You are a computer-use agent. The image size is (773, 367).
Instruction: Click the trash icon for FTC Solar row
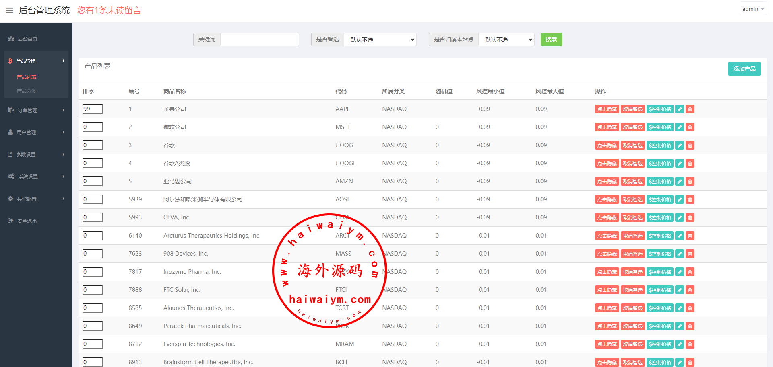[690, 290]
